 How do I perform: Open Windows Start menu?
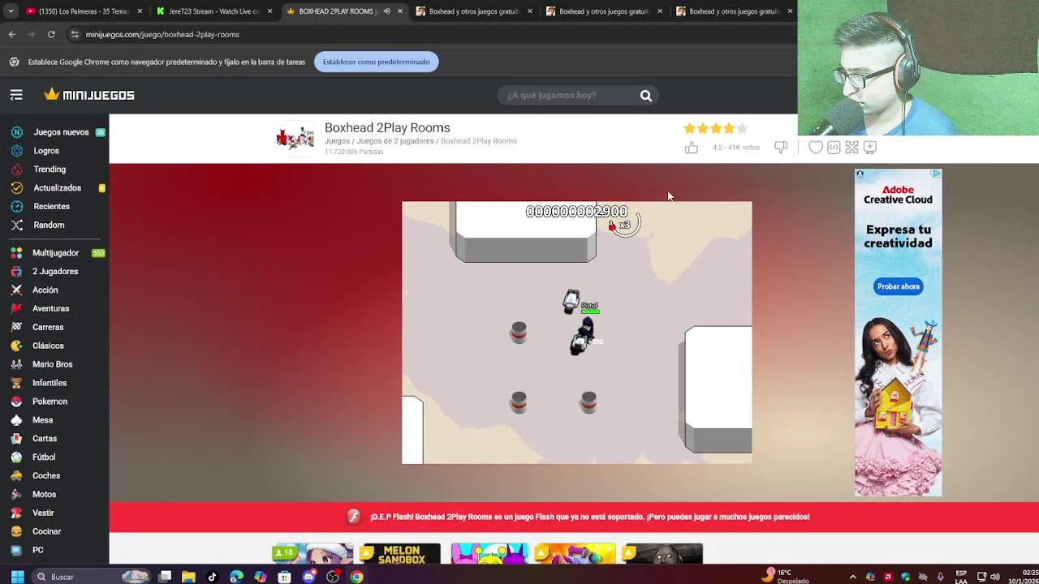pos(17,577)
